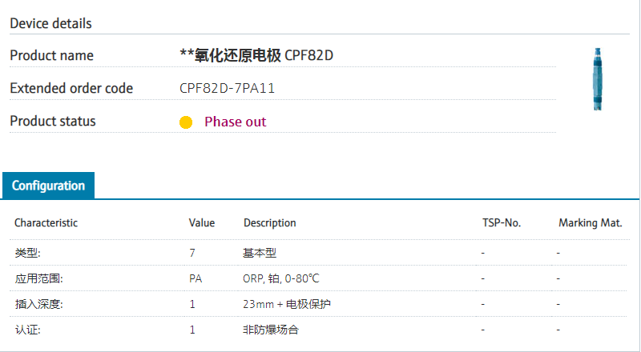Click the 23mm + 电极保护 description
The height and width of the screenshot is (352, 641).
[286, 304]
